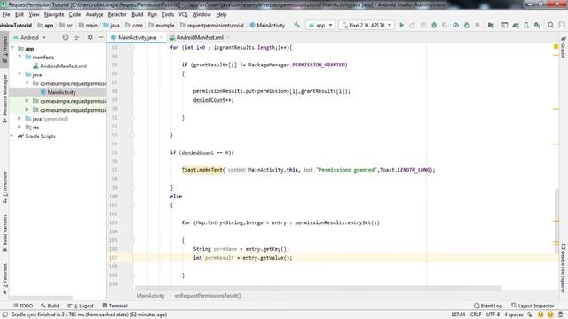Screen dimensions: 568x319
Task: Click the Stop square icon
Action: point(477,25)
